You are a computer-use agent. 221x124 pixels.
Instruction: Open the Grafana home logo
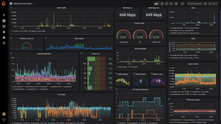point(4,3)
